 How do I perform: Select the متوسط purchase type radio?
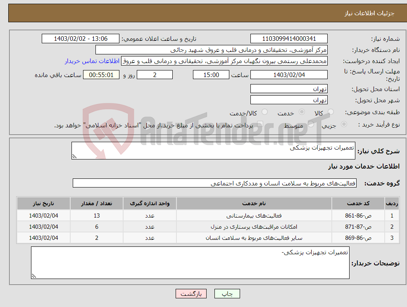pos(311,124)
